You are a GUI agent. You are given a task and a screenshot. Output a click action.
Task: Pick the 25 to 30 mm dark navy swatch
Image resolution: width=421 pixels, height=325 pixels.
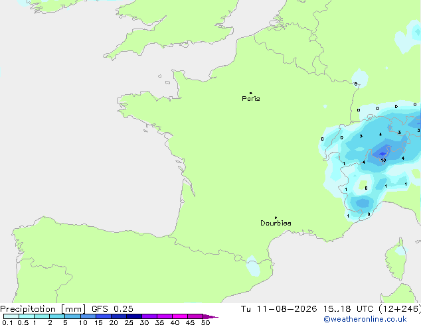click(134, 316)
